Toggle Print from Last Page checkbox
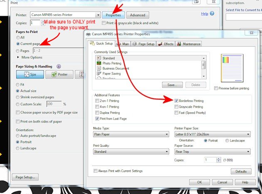 pyautogui.click(x=97, y=118)
